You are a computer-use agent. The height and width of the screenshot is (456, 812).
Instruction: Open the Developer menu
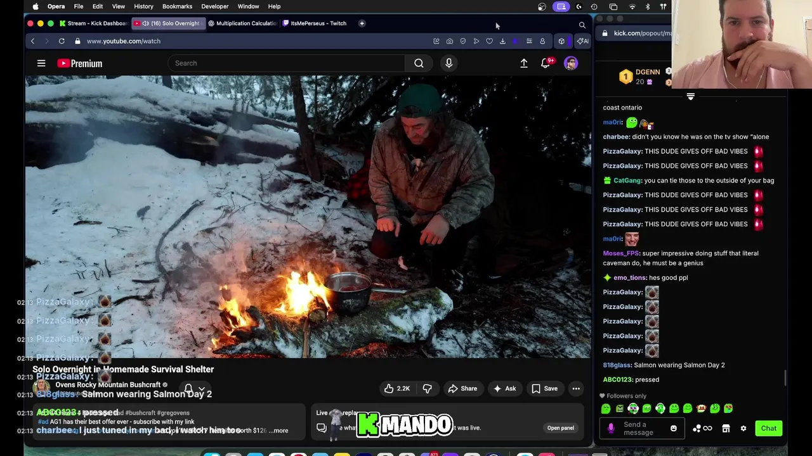[x=214, y=6]
